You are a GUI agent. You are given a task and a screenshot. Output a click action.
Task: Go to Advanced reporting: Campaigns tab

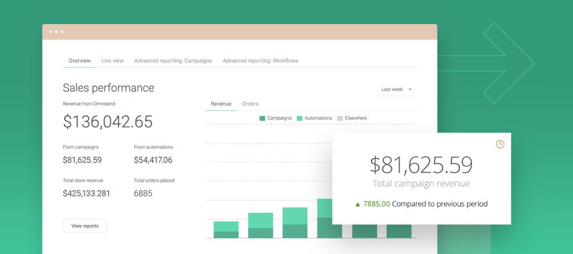tap(173, 61)
